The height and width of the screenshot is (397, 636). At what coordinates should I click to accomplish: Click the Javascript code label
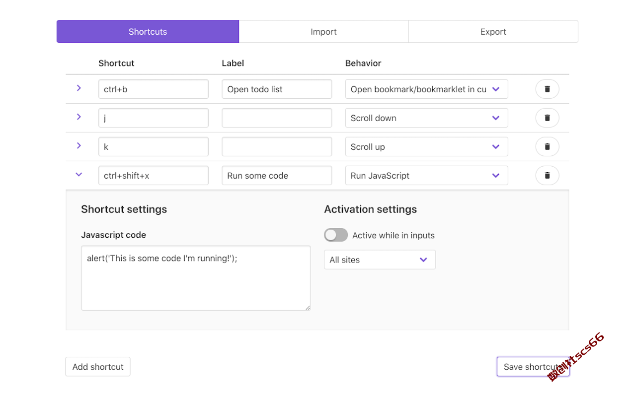pyautogui.click(x=114, y=235)
